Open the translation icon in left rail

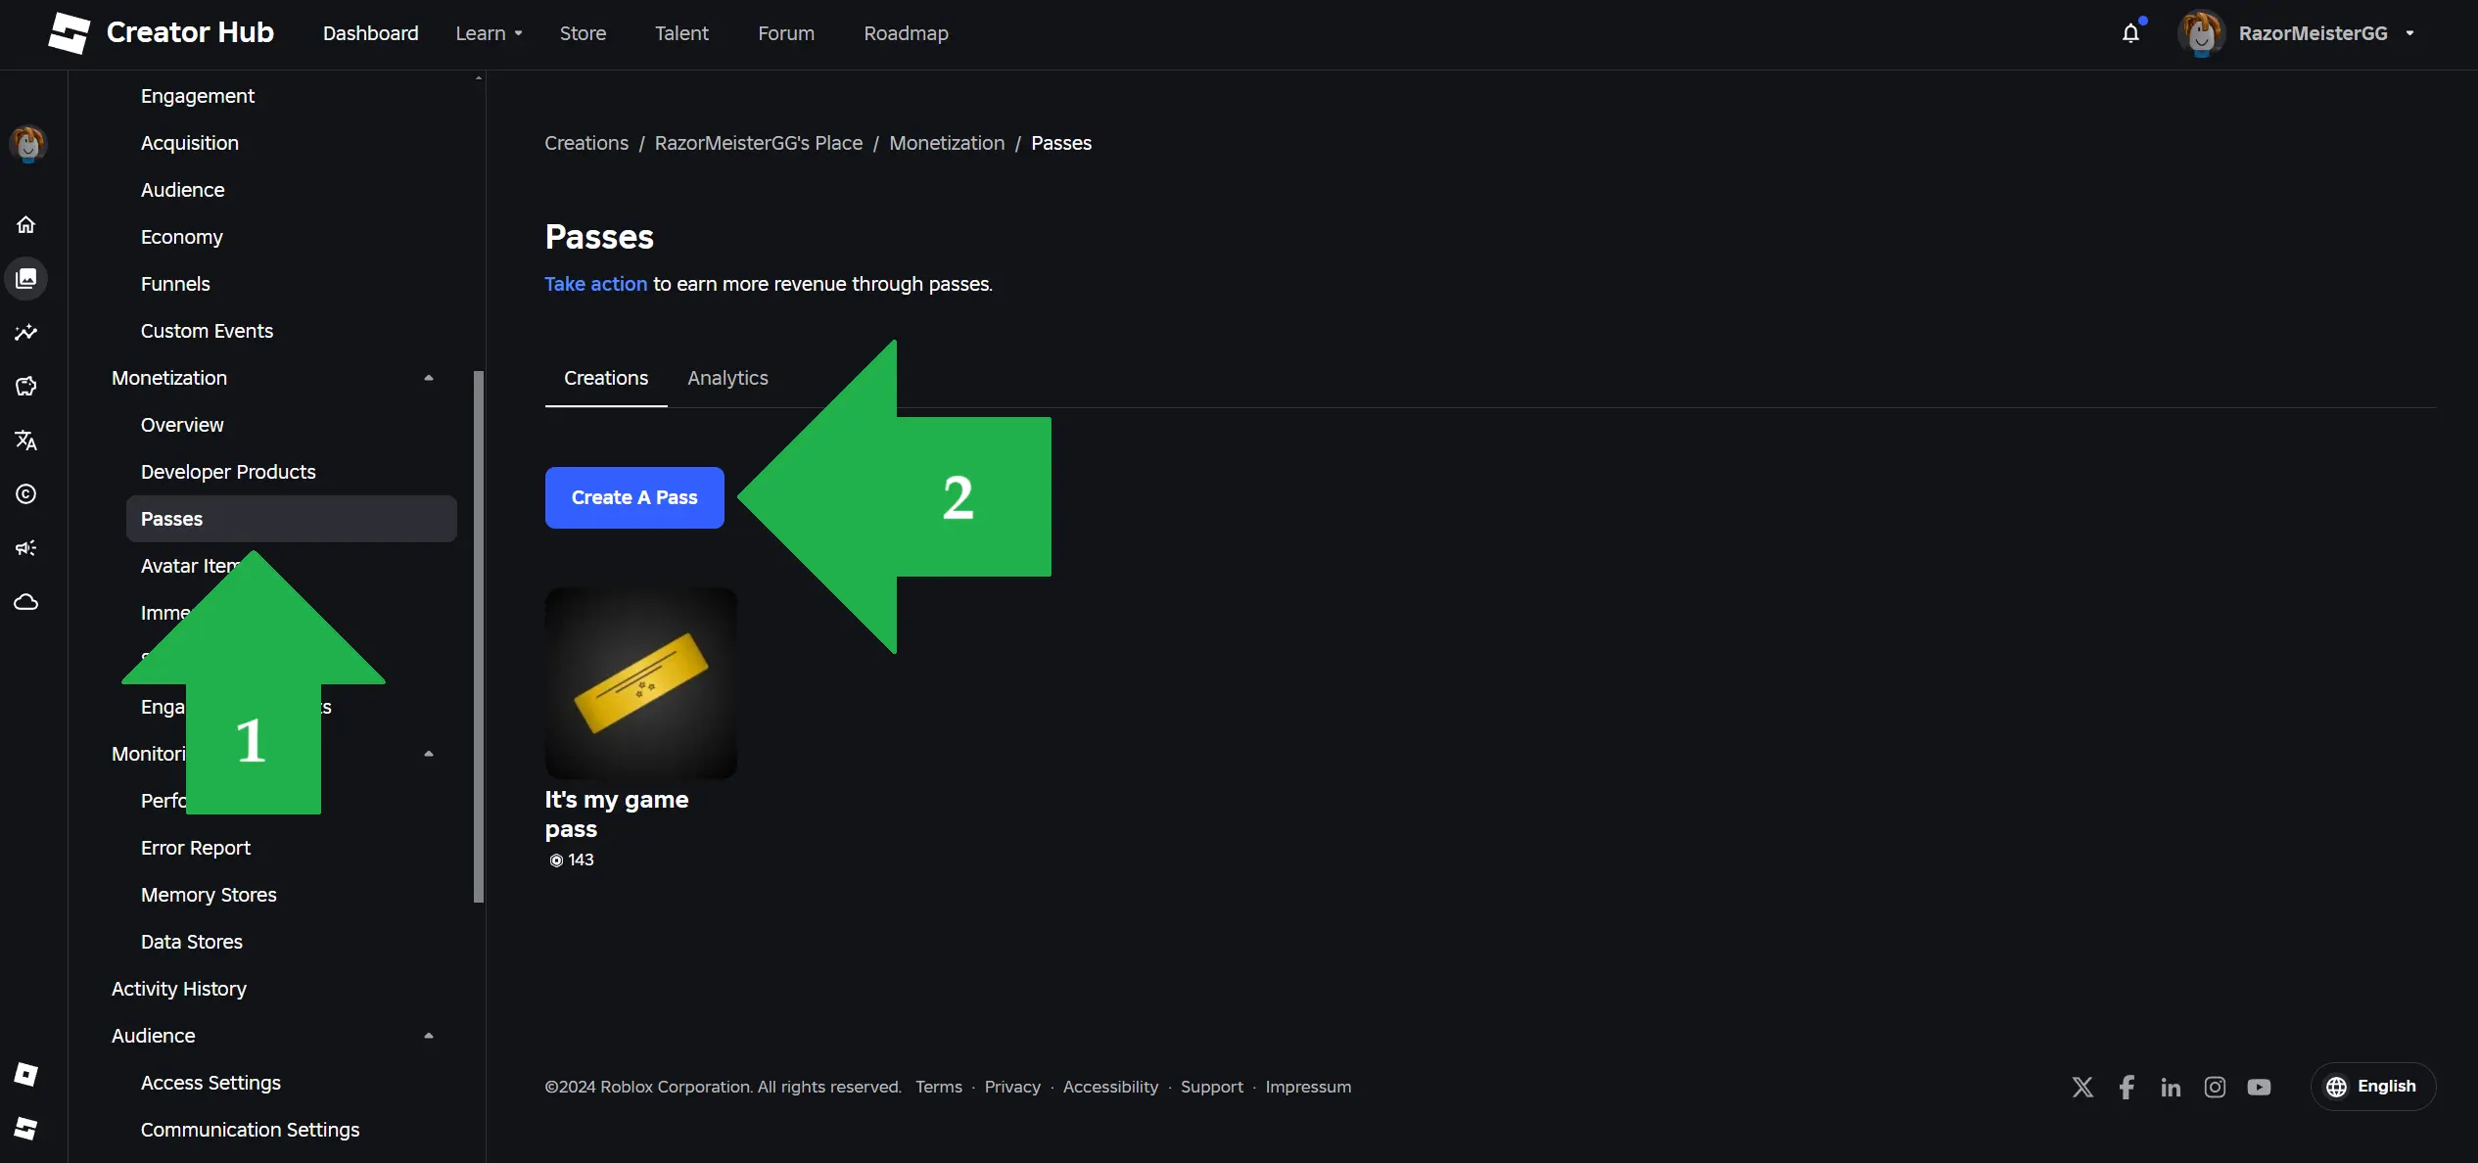[26, 440]
